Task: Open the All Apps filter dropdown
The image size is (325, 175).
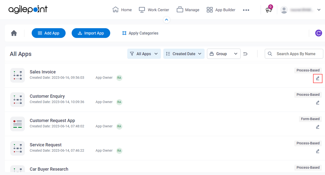Action: coord(144,54)
